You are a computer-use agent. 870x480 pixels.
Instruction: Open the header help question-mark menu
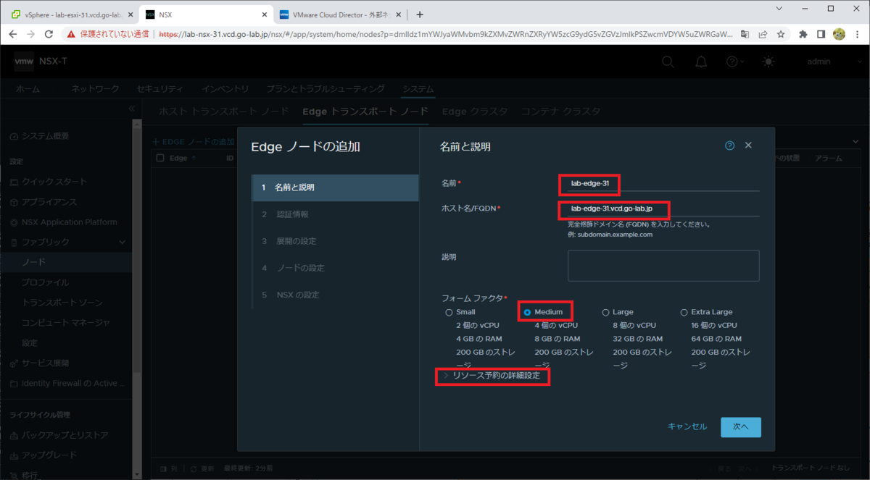coord(735,62)
